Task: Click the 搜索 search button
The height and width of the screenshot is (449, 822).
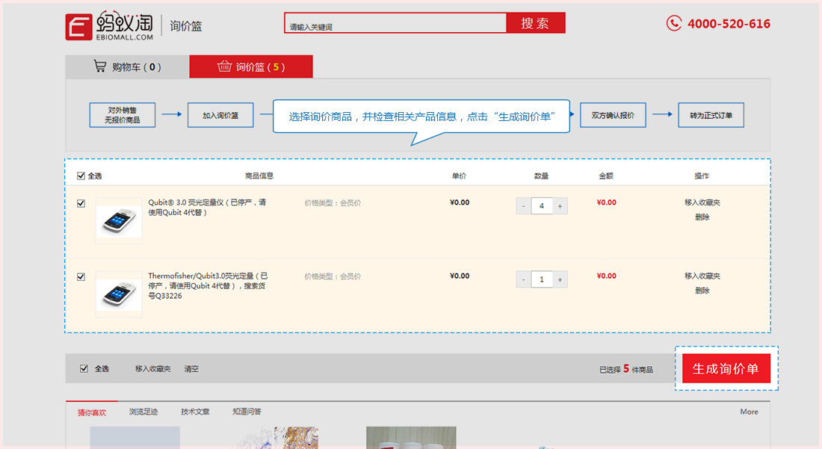Action: [535, 23]
